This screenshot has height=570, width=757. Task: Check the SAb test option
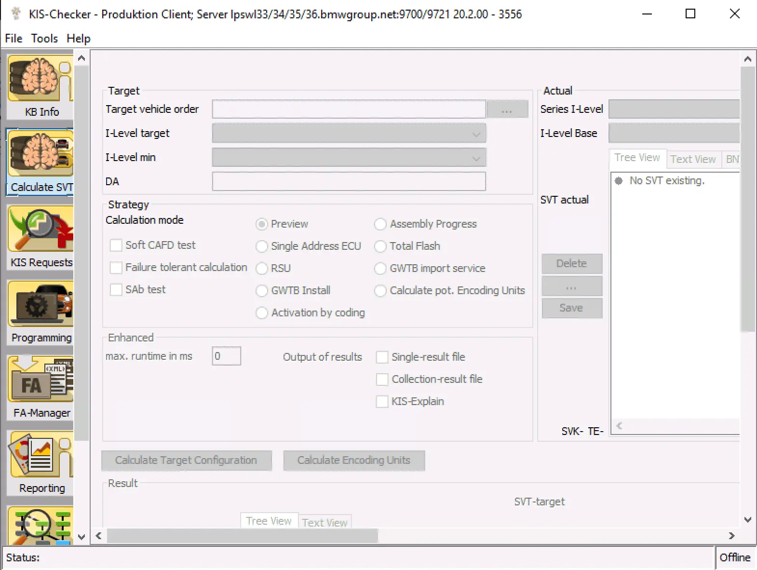pyautogui.click(x=116, y=290)
